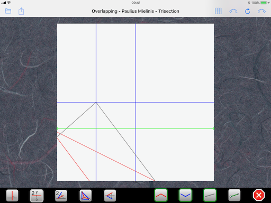This screenshot has width=271, height=203.
Task: Select the rabbit-ear fold tool
Action: (x=110, y=196)
